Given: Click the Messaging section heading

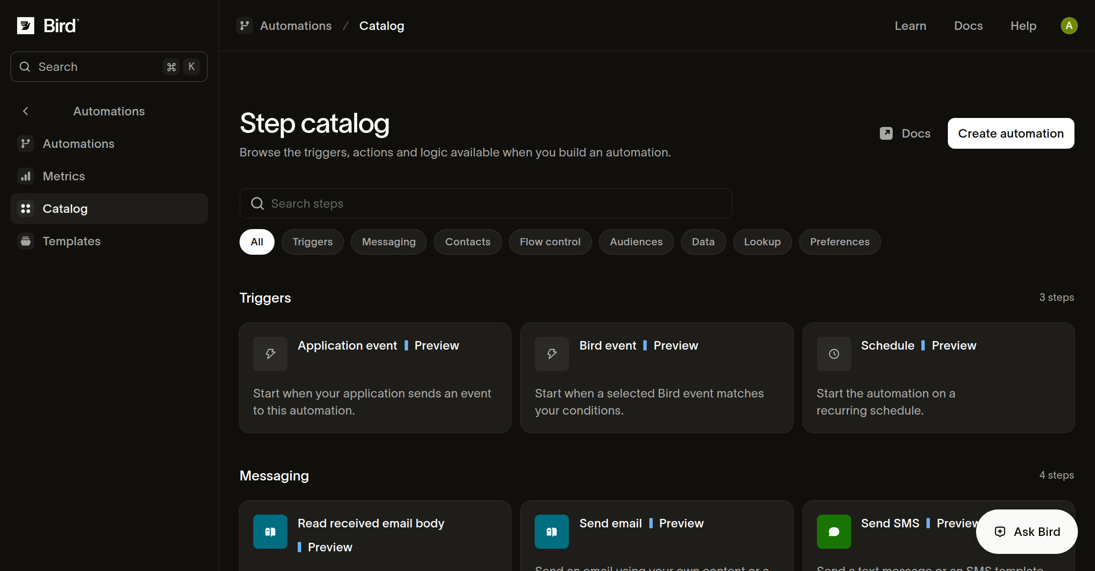Looking at the screenshot, I should 274,476.
